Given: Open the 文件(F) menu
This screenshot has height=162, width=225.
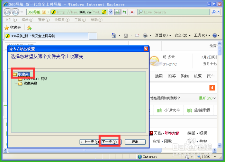Looking at the screenshot, I should [x=11, y=20].
